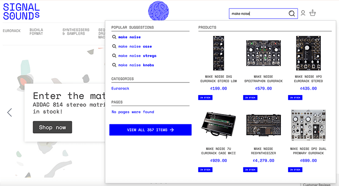Click the Popular Suggestions heading
The height and width of the screenshot is (186, 339).
tap(133, 27)
